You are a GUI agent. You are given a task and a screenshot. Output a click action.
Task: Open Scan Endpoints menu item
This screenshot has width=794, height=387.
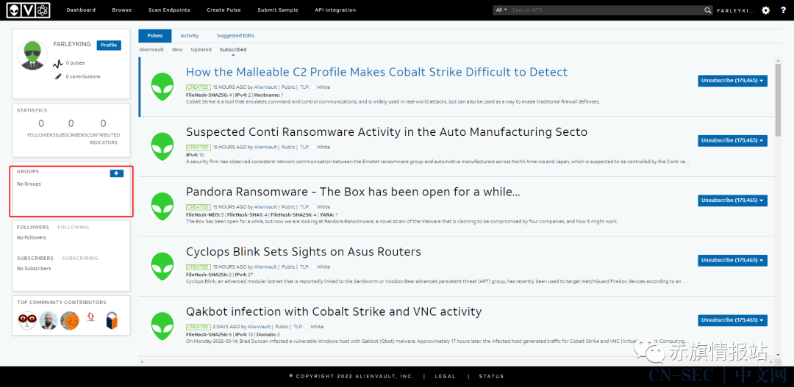[169, 10]
